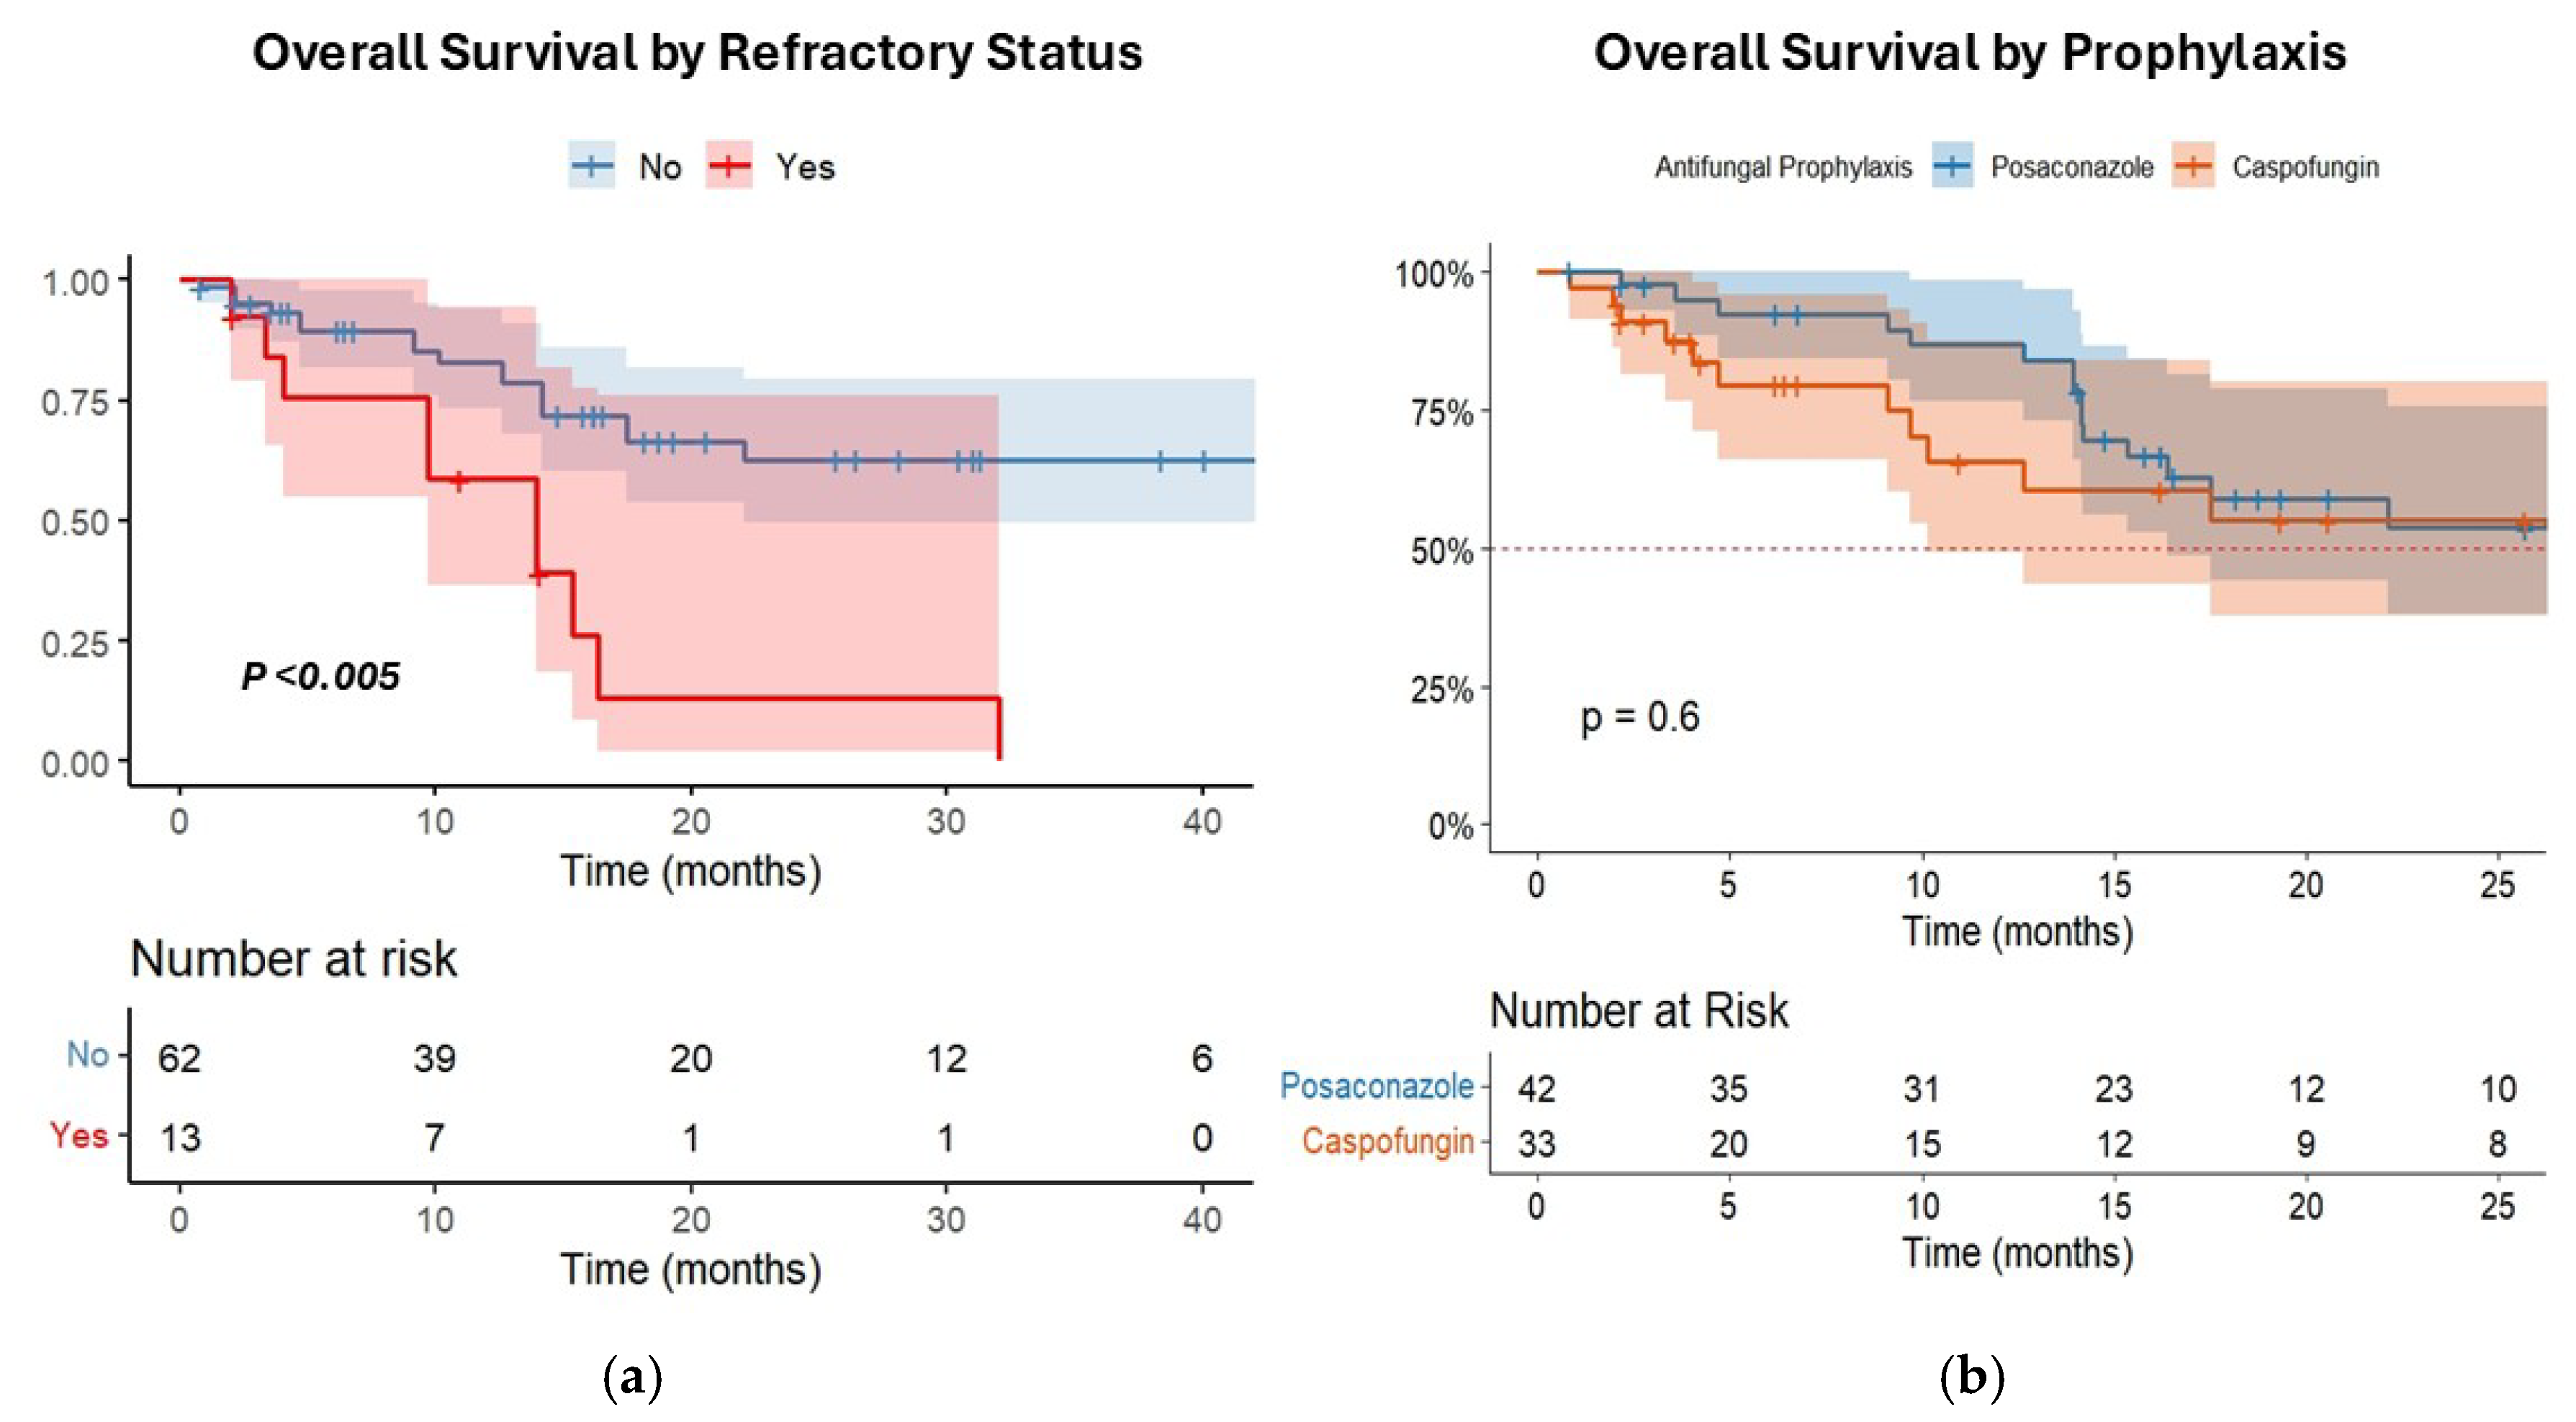Screen dimensions: 2576x1422
Task: Click the Antifungal Prophylaxis legend title
Action: (x=1783, y=167)
